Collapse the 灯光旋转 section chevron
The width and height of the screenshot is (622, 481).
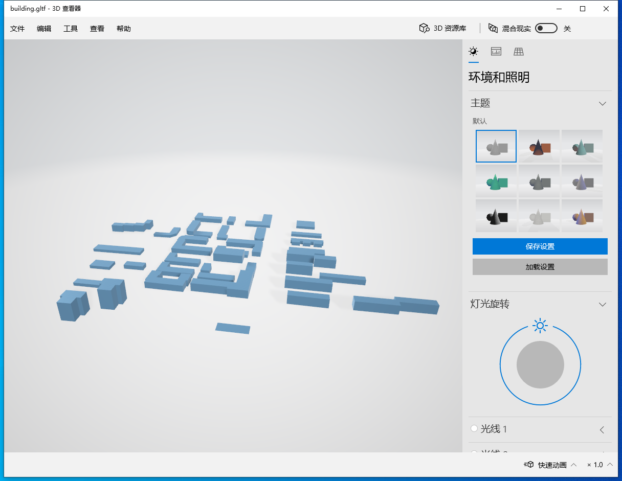[x=603, y=304]
